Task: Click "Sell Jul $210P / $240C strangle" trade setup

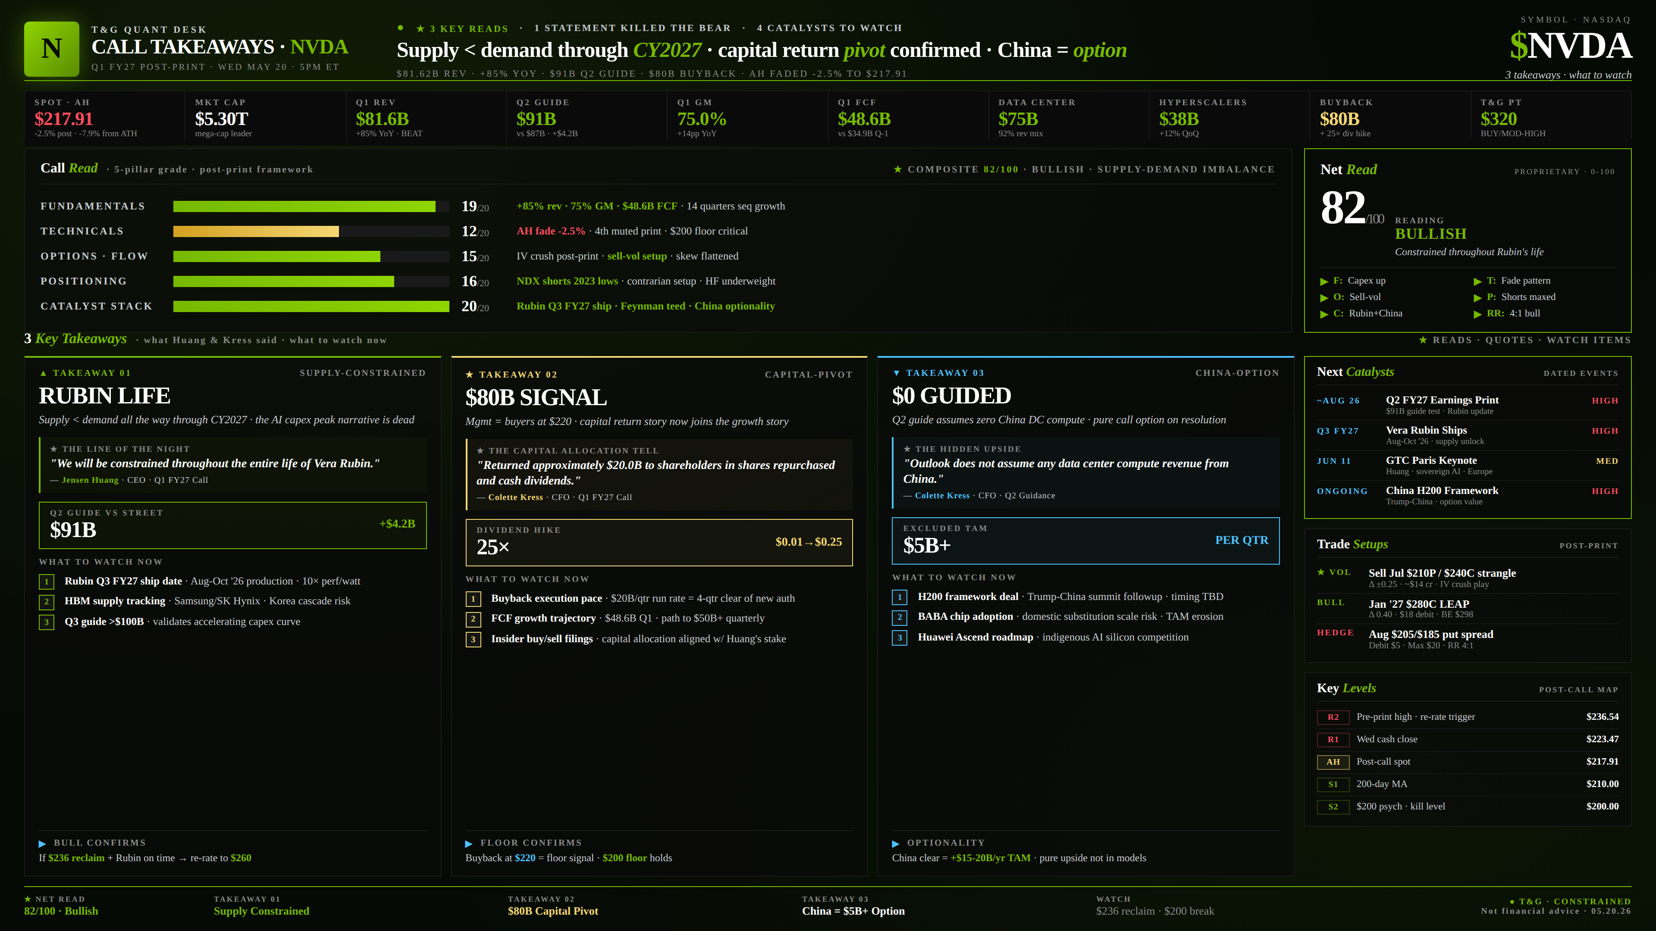Action: pyautogui.click(x=1442, y=573)
